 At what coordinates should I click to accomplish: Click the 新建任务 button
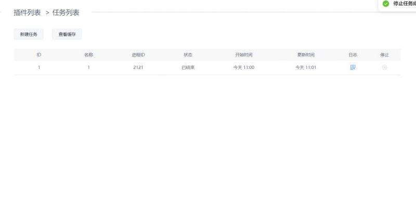tap(29, 34)
